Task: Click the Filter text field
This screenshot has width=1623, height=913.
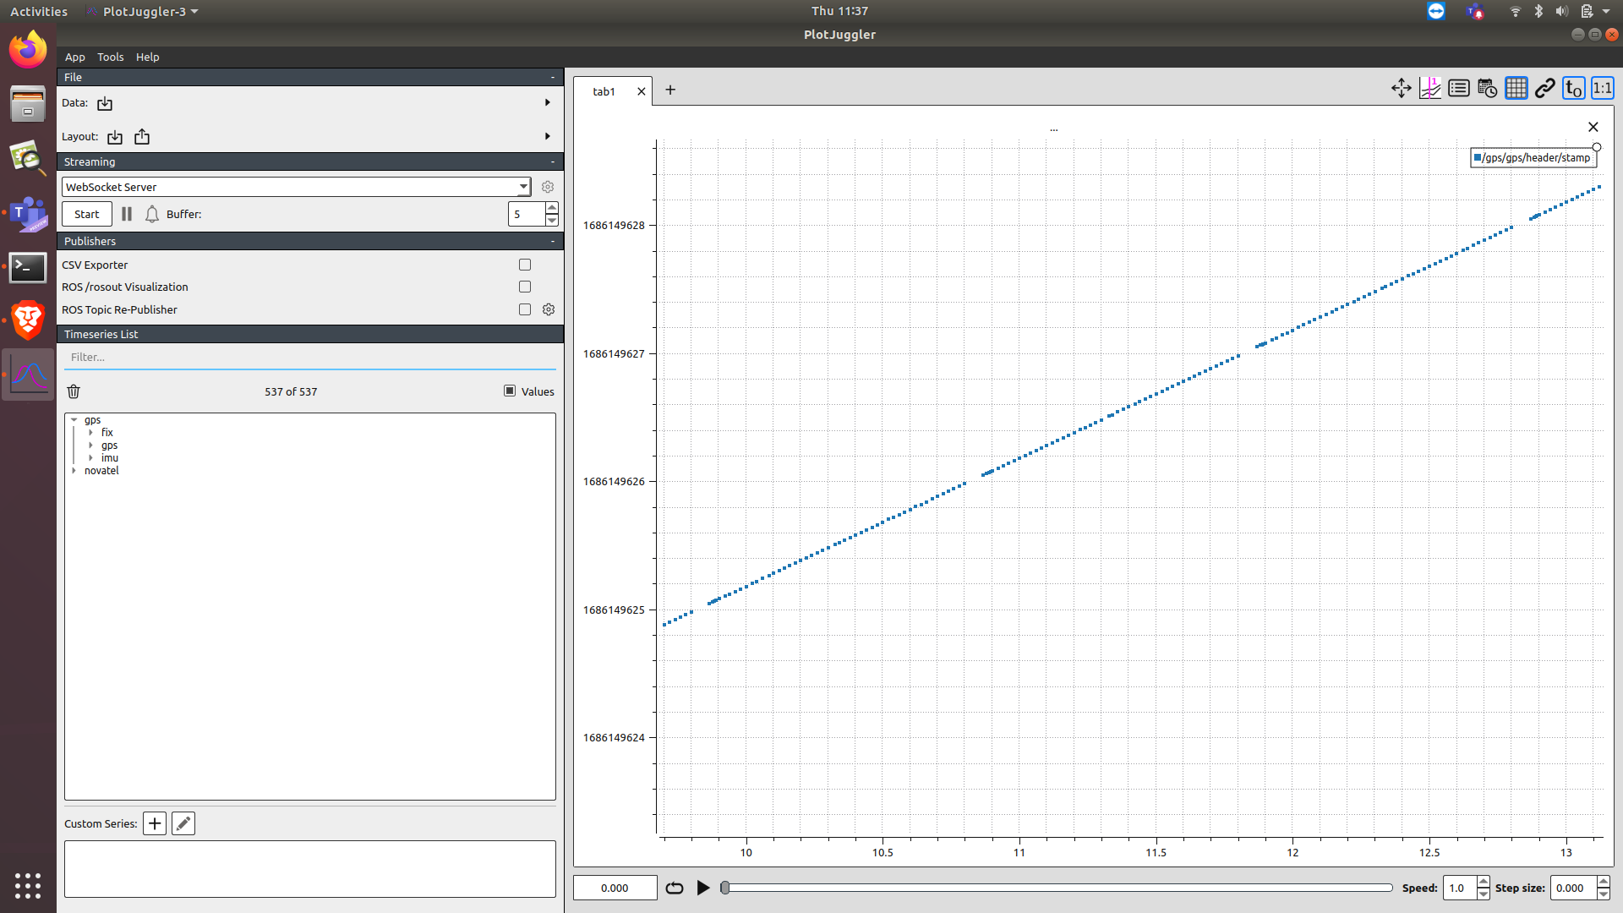Action: (310, 357)
